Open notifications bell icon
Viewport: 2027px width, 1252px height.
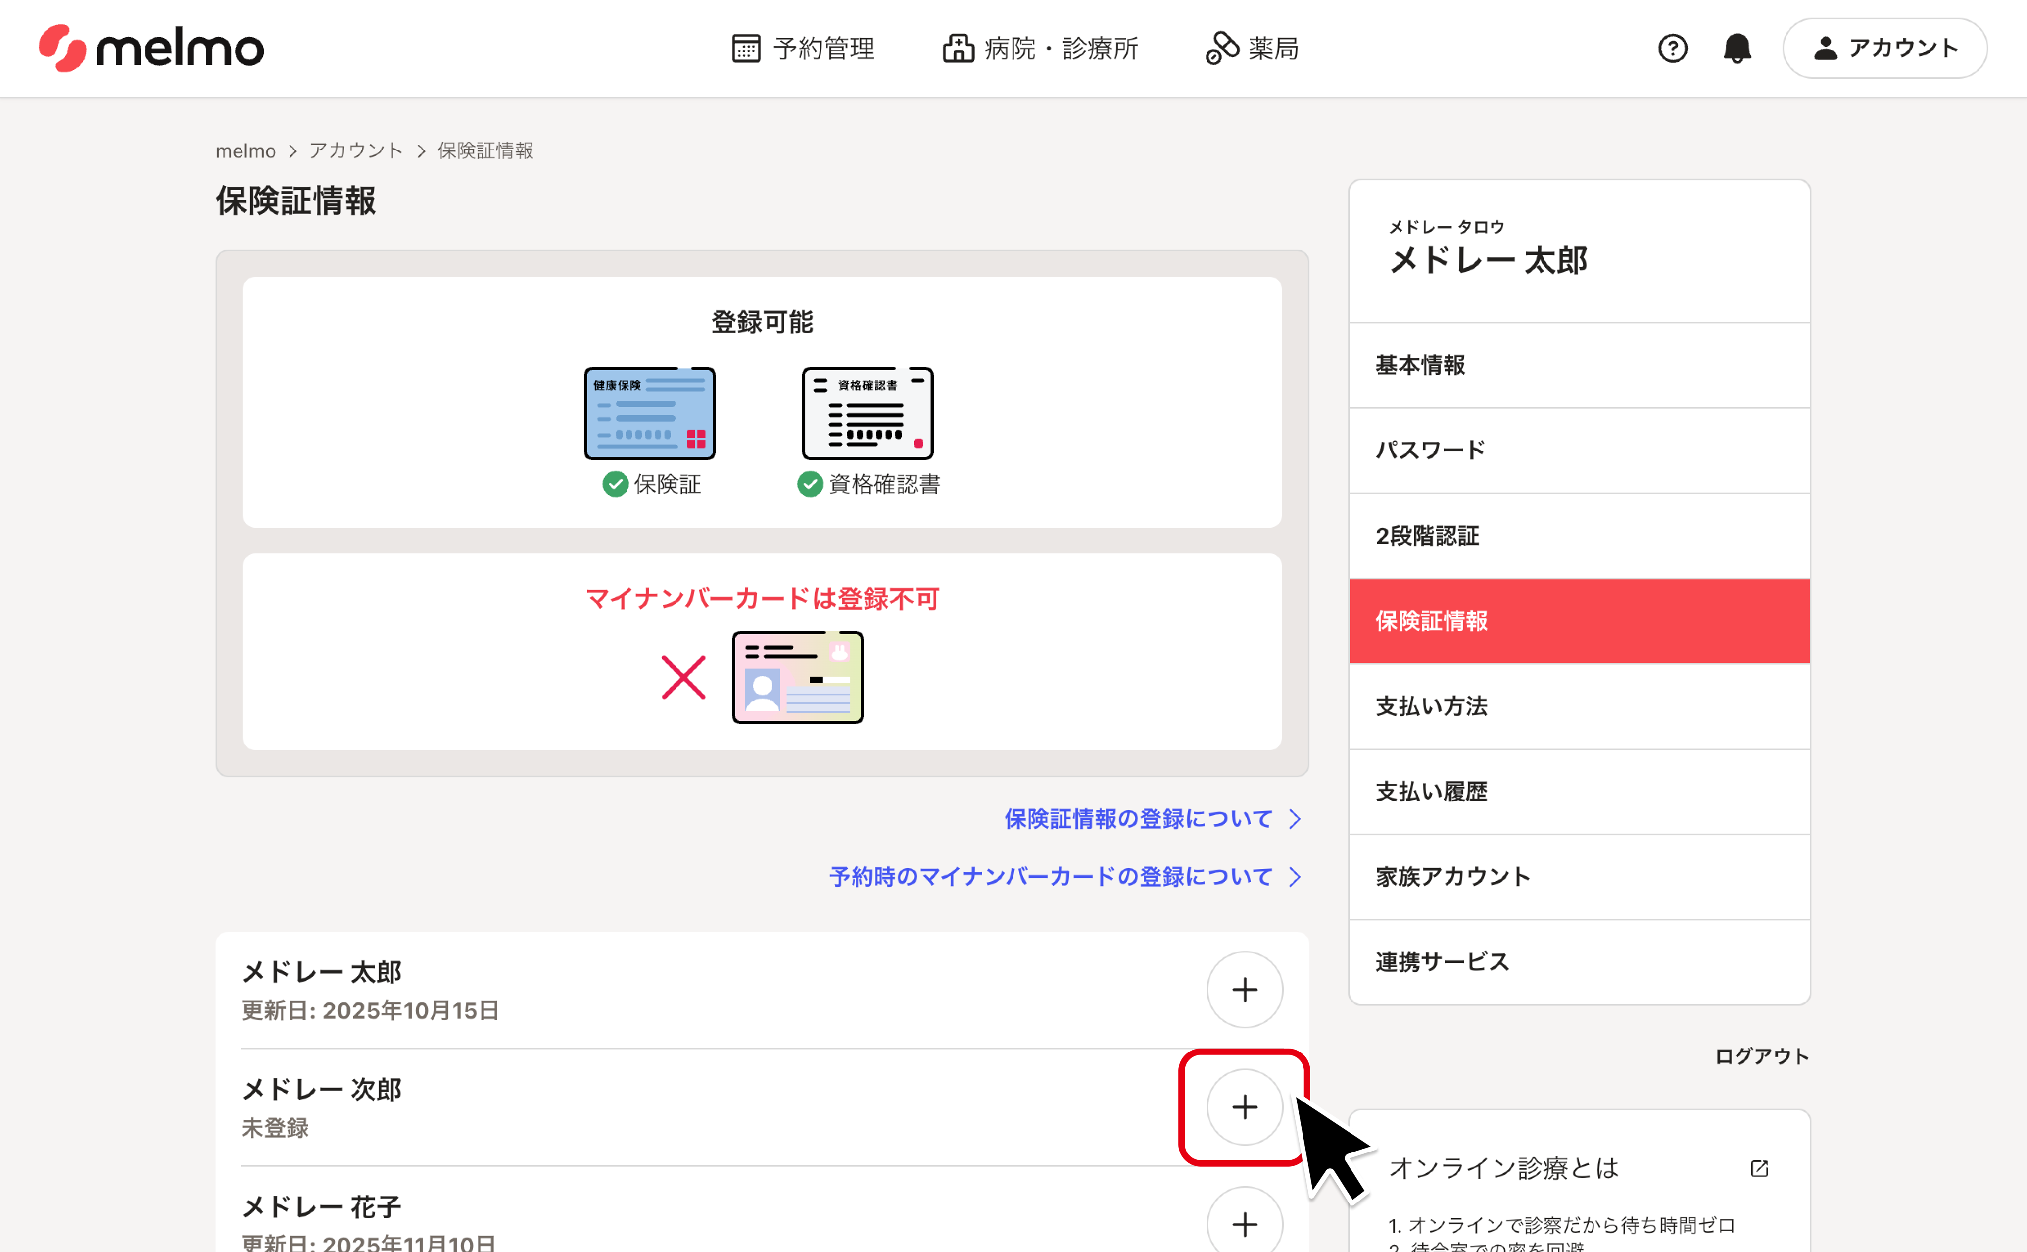click(x=1737, y=48)
